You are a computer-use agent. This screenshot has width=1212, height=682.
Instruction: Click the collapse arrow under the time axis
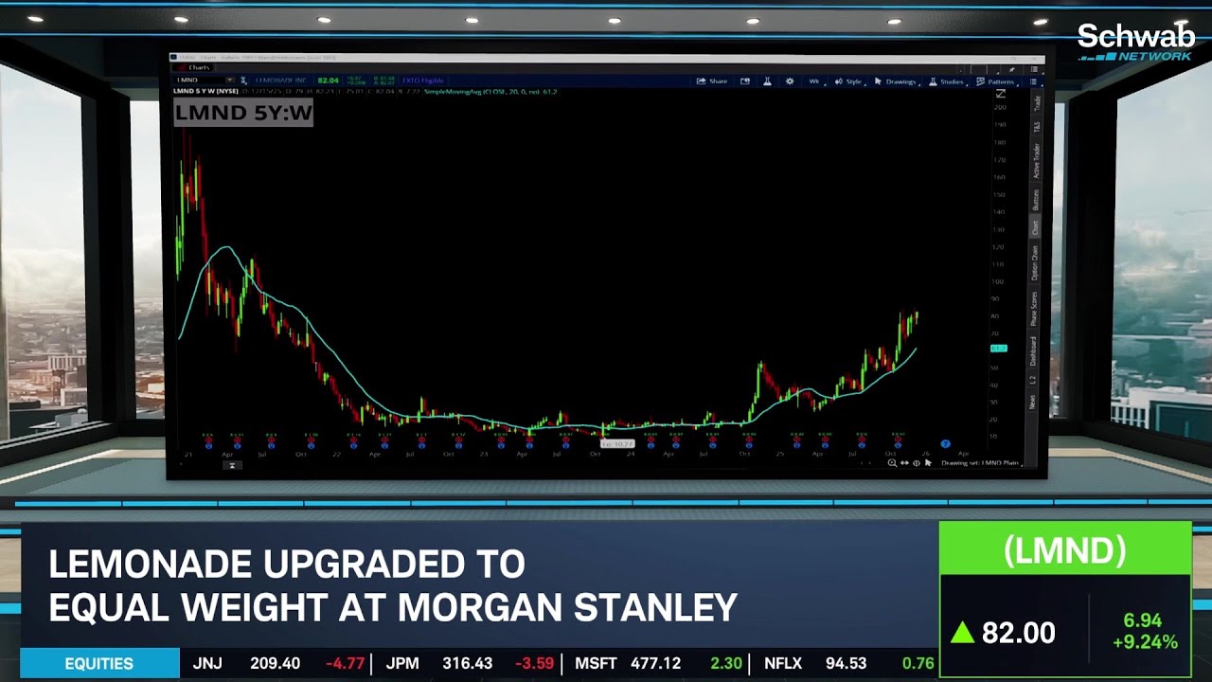[231, 465]
